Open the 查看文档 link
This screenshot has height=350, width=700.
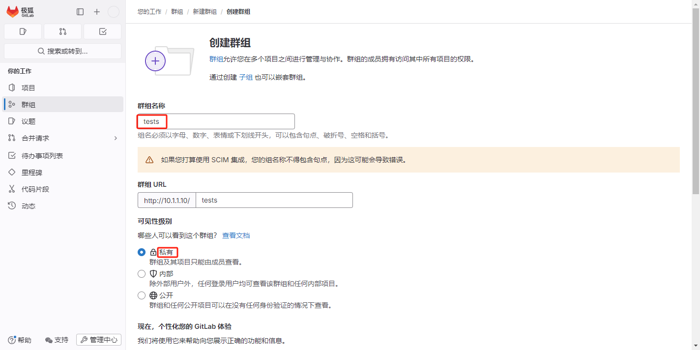click(x=236, y=235)
